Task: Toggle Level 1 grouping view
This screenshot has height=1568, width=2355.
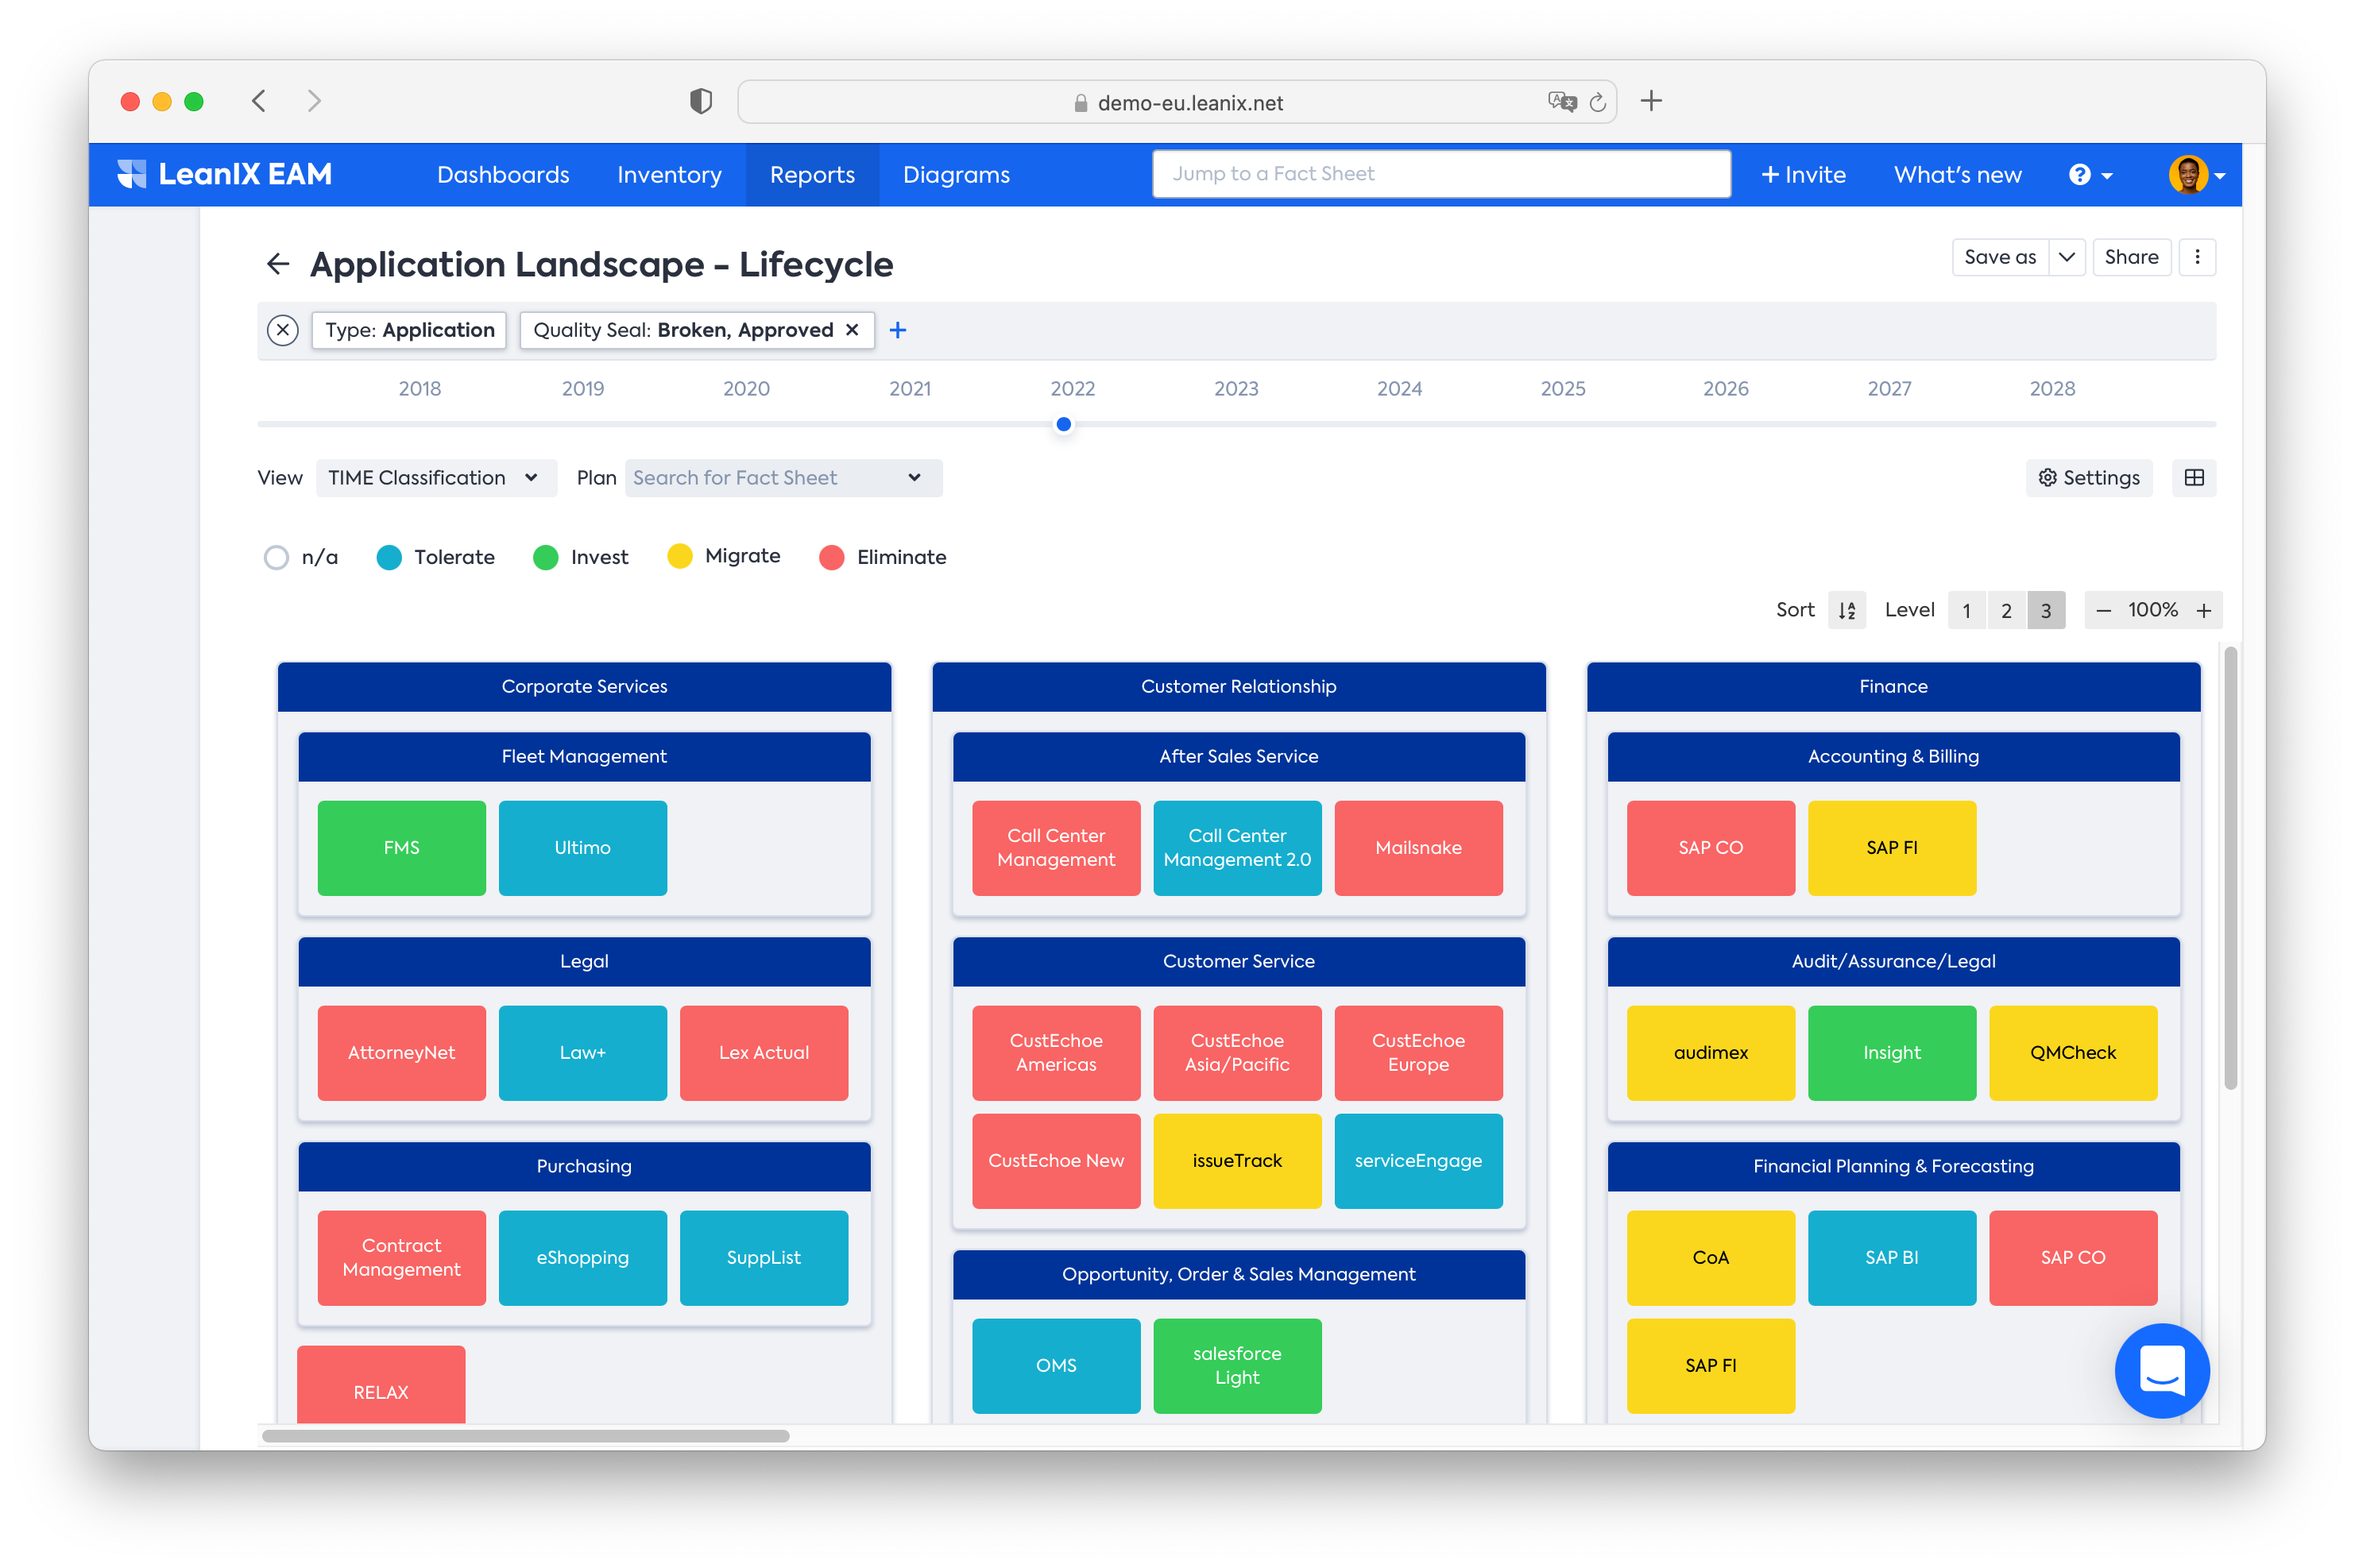Action: coord(1965,609)
